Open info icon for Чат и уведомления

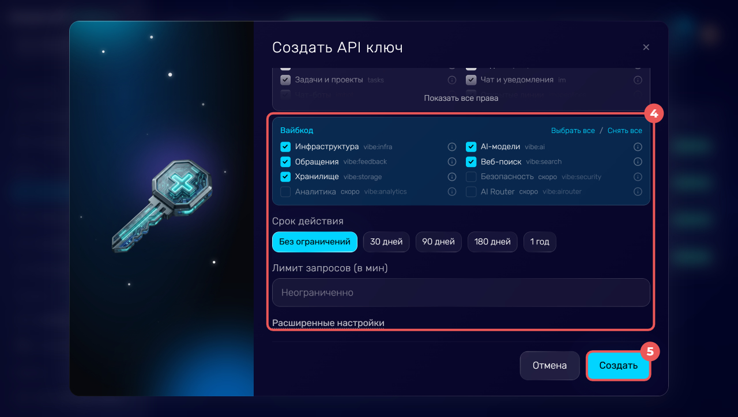coord(638,80)
